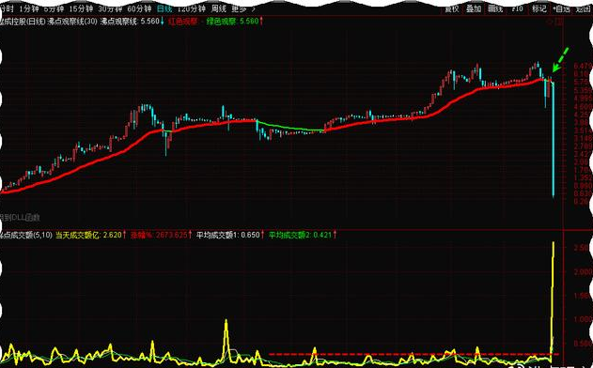Select the 1分钟 period tab
This screenshot has width=593, height=368.
29,8
